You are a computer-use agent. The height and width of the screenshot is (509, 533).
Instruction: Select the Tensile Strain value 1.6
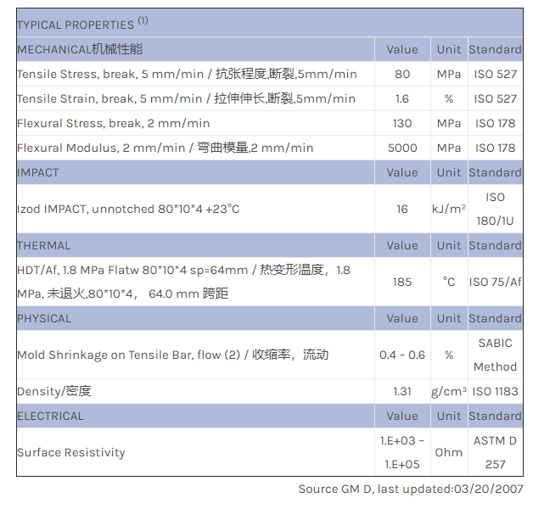pyautogui.click(x=402, y=98)
